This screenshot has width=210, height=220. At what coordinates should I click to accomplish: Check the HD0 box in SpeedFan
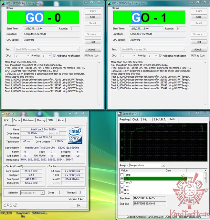[x=122, y=190]
